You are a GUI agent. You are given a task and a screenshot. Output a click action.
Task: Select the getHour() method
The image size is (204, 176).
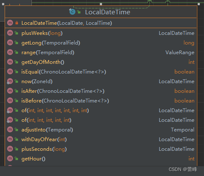point(34,159)
